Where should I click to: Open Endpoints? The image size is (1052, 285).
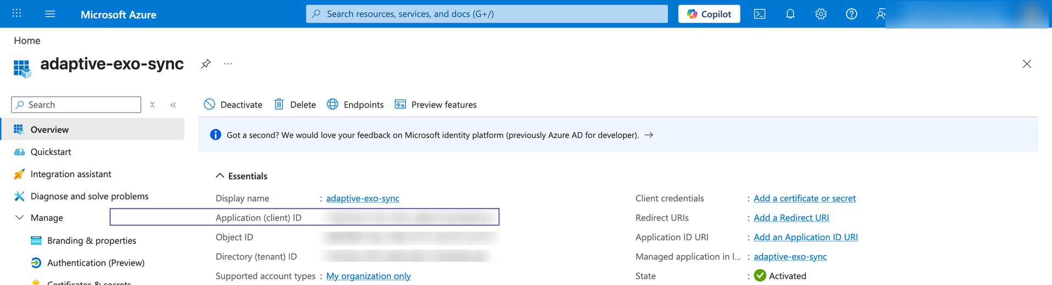355,104
